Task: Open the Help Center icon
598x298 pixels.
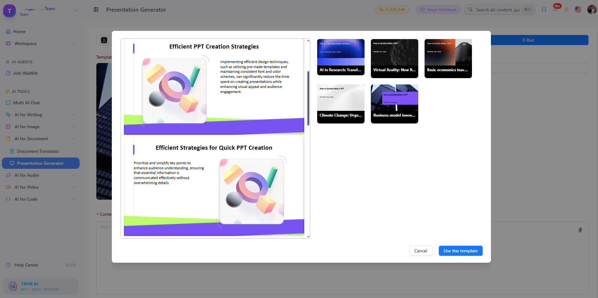Action: tap(8, 265)
